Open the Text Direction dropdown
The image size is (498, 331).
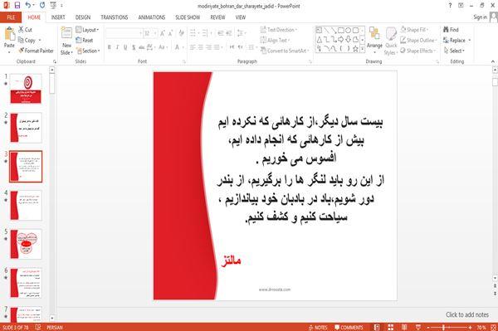point(279,30)
